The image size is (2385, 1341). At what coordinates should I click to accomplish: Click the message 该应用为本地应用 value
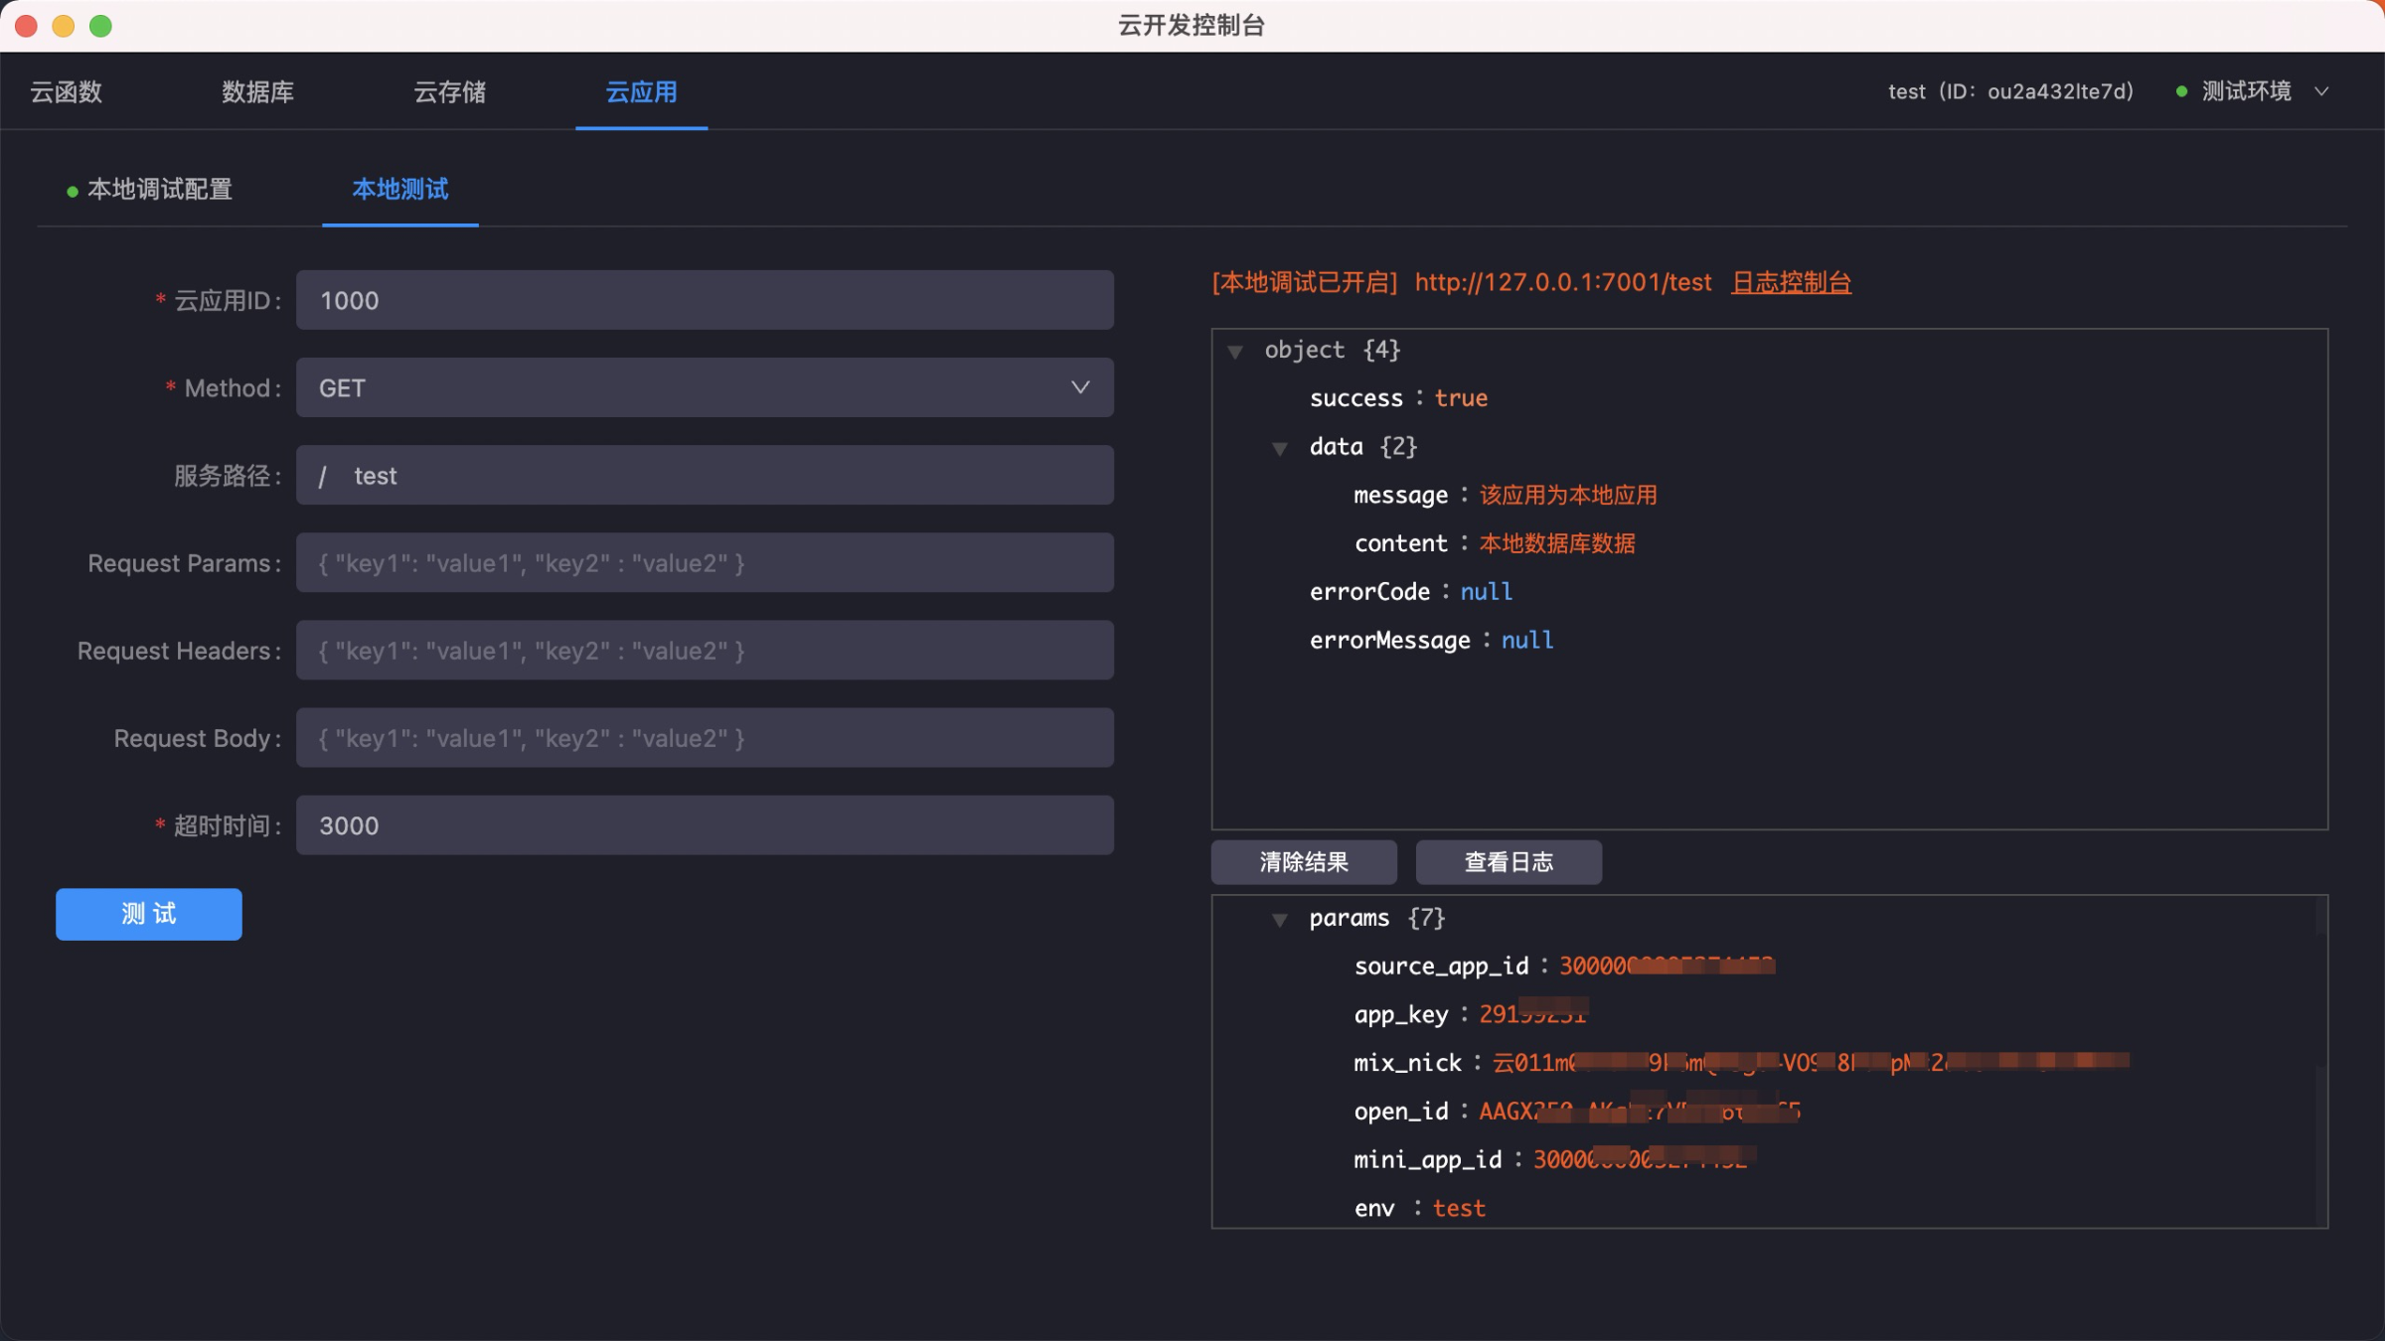[1568, 495]
